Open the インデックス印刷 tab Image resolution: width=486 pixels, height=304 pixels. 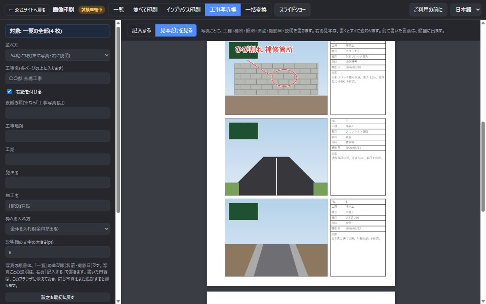click(x=183, y=10)
